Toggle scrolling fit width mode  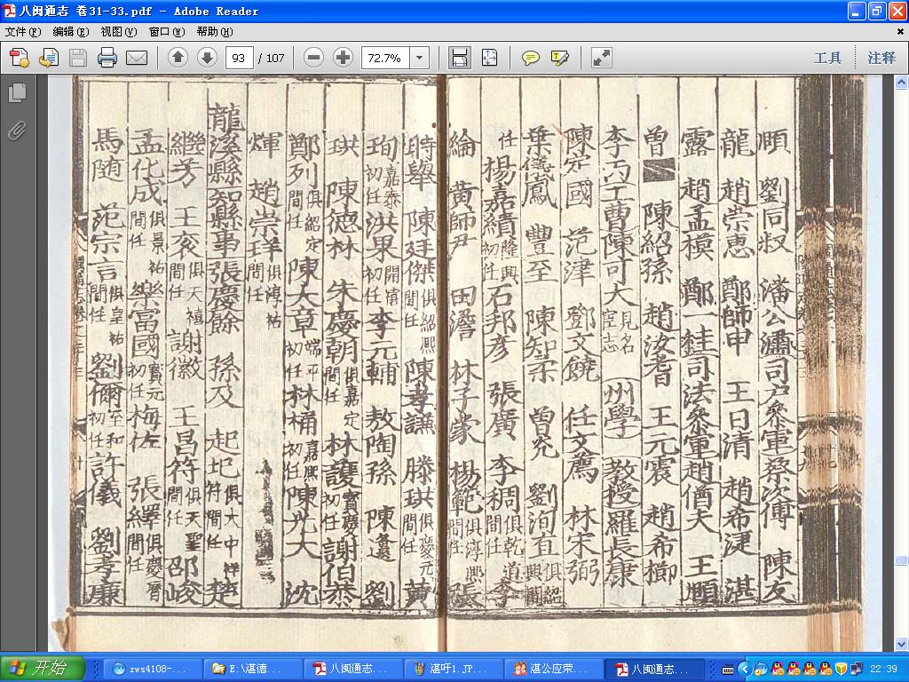point(459,58)
